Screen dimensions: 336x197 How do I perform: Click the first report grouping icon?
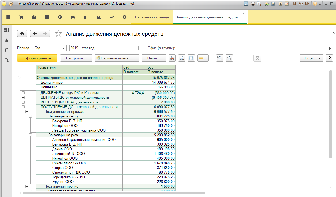(220, 58)
